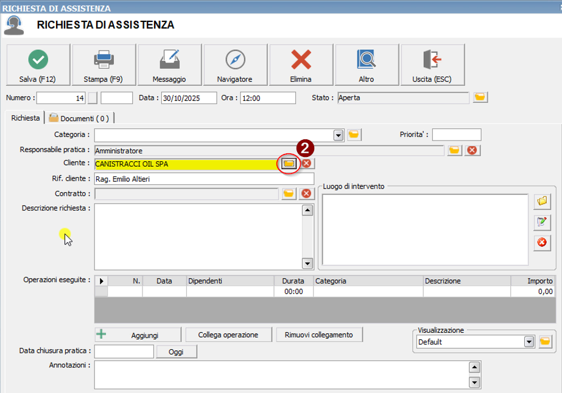Open the Cliente folder lookup icon
This screenshot has height=393, width=562.
[289, 164]
